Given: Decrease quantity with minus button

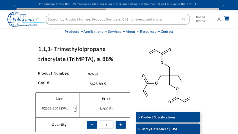Looking at the screenshot, I should pos(92,125).
